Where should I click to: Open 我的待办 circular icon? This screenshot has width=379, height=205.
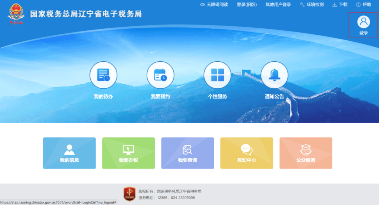tap(104, 75)
